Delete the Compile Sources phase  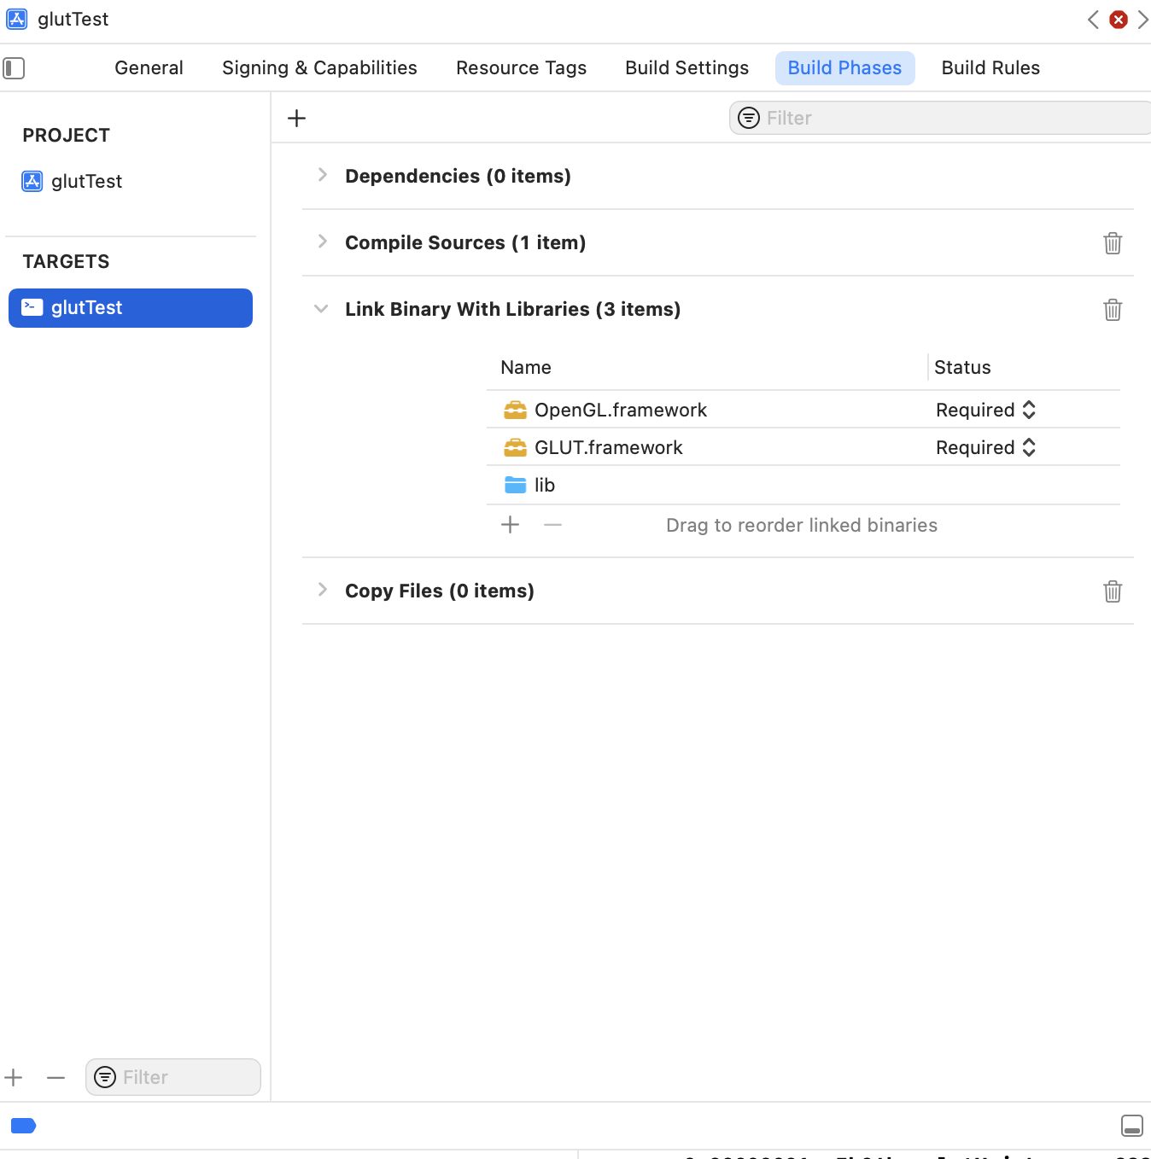(x=1113, y=242)
